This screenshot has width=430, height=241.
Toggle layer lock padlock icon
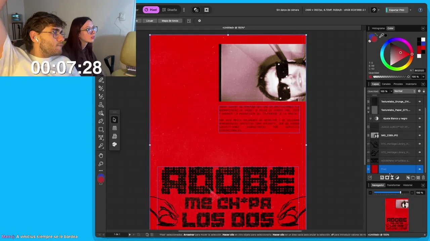point(424,91)
